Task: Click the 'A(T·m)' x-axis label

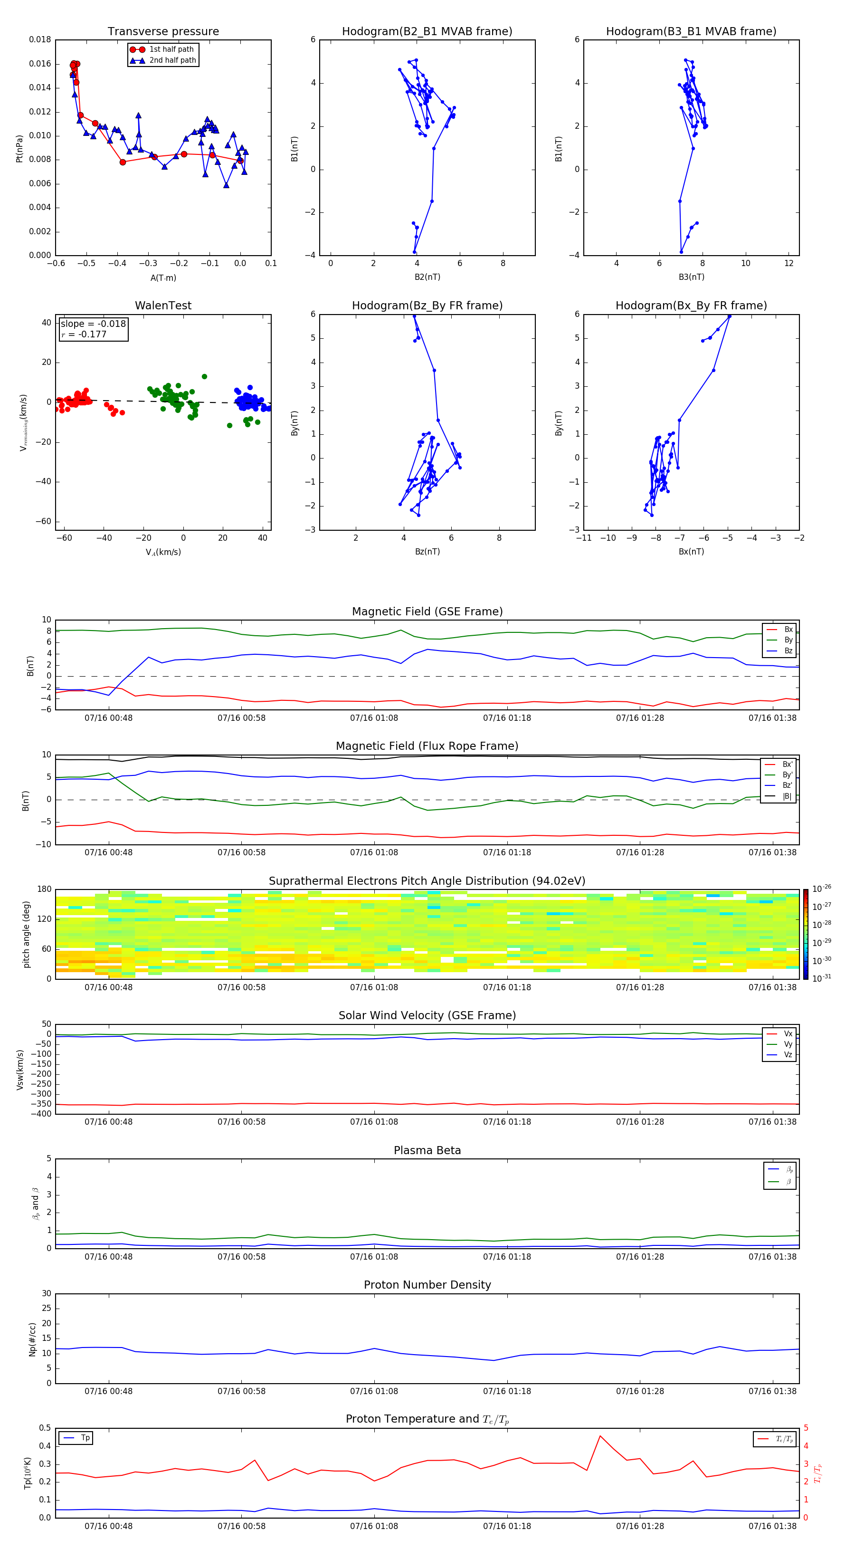Action: (x=163, y=278)
